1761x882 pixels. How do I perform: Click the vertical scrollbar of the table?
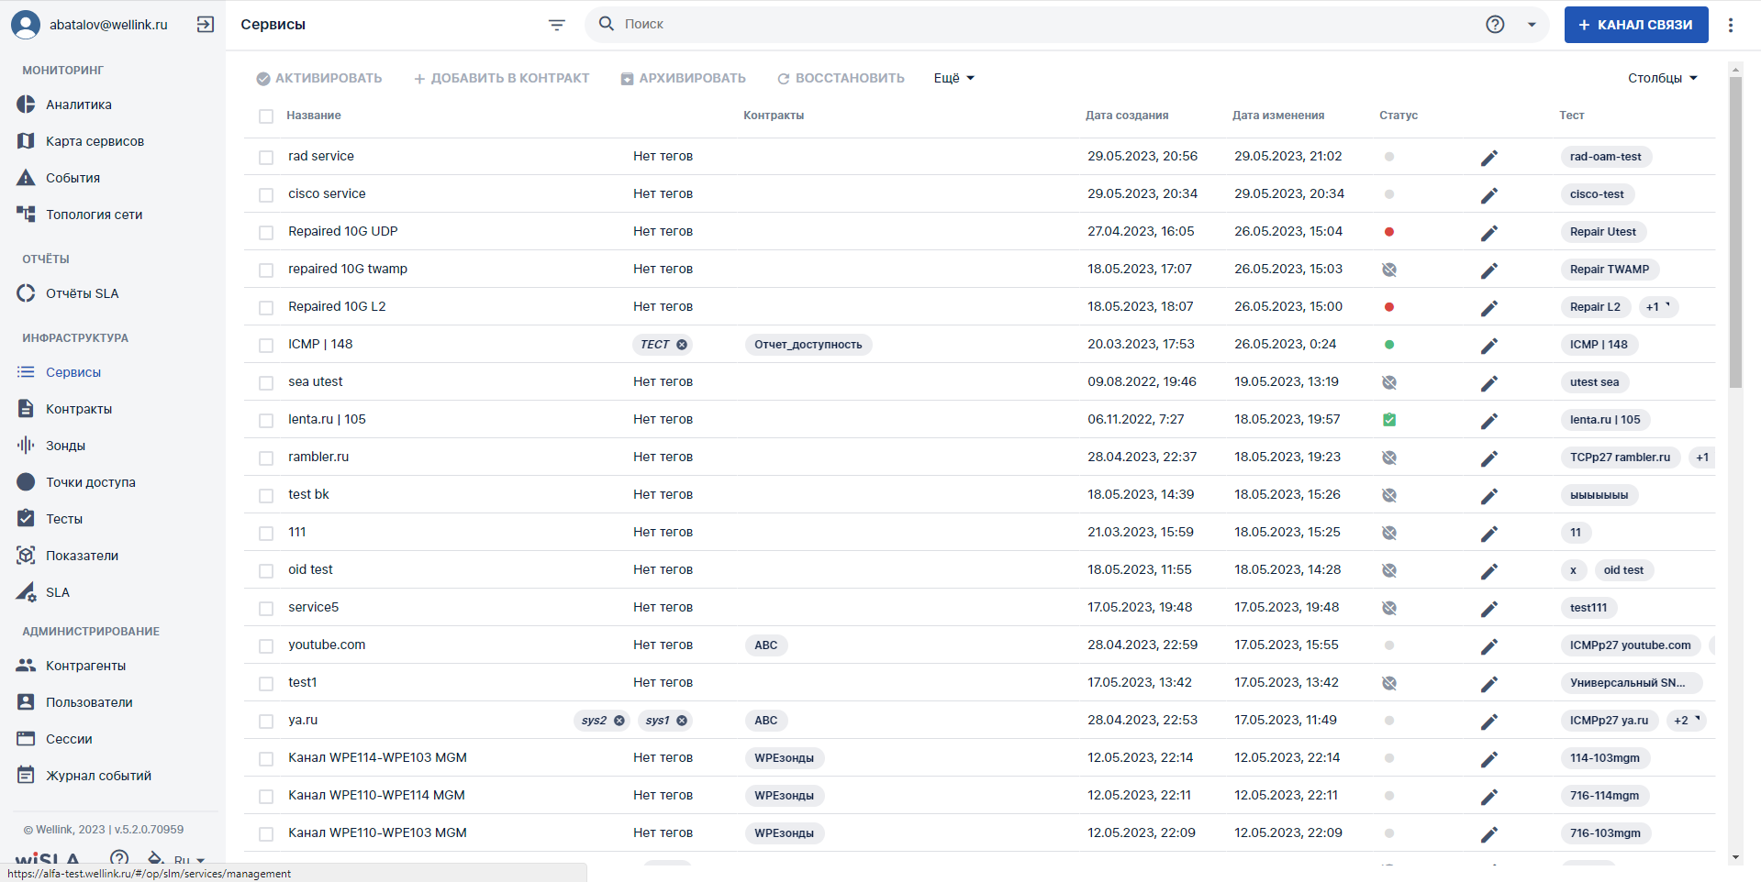[1734, 233]
